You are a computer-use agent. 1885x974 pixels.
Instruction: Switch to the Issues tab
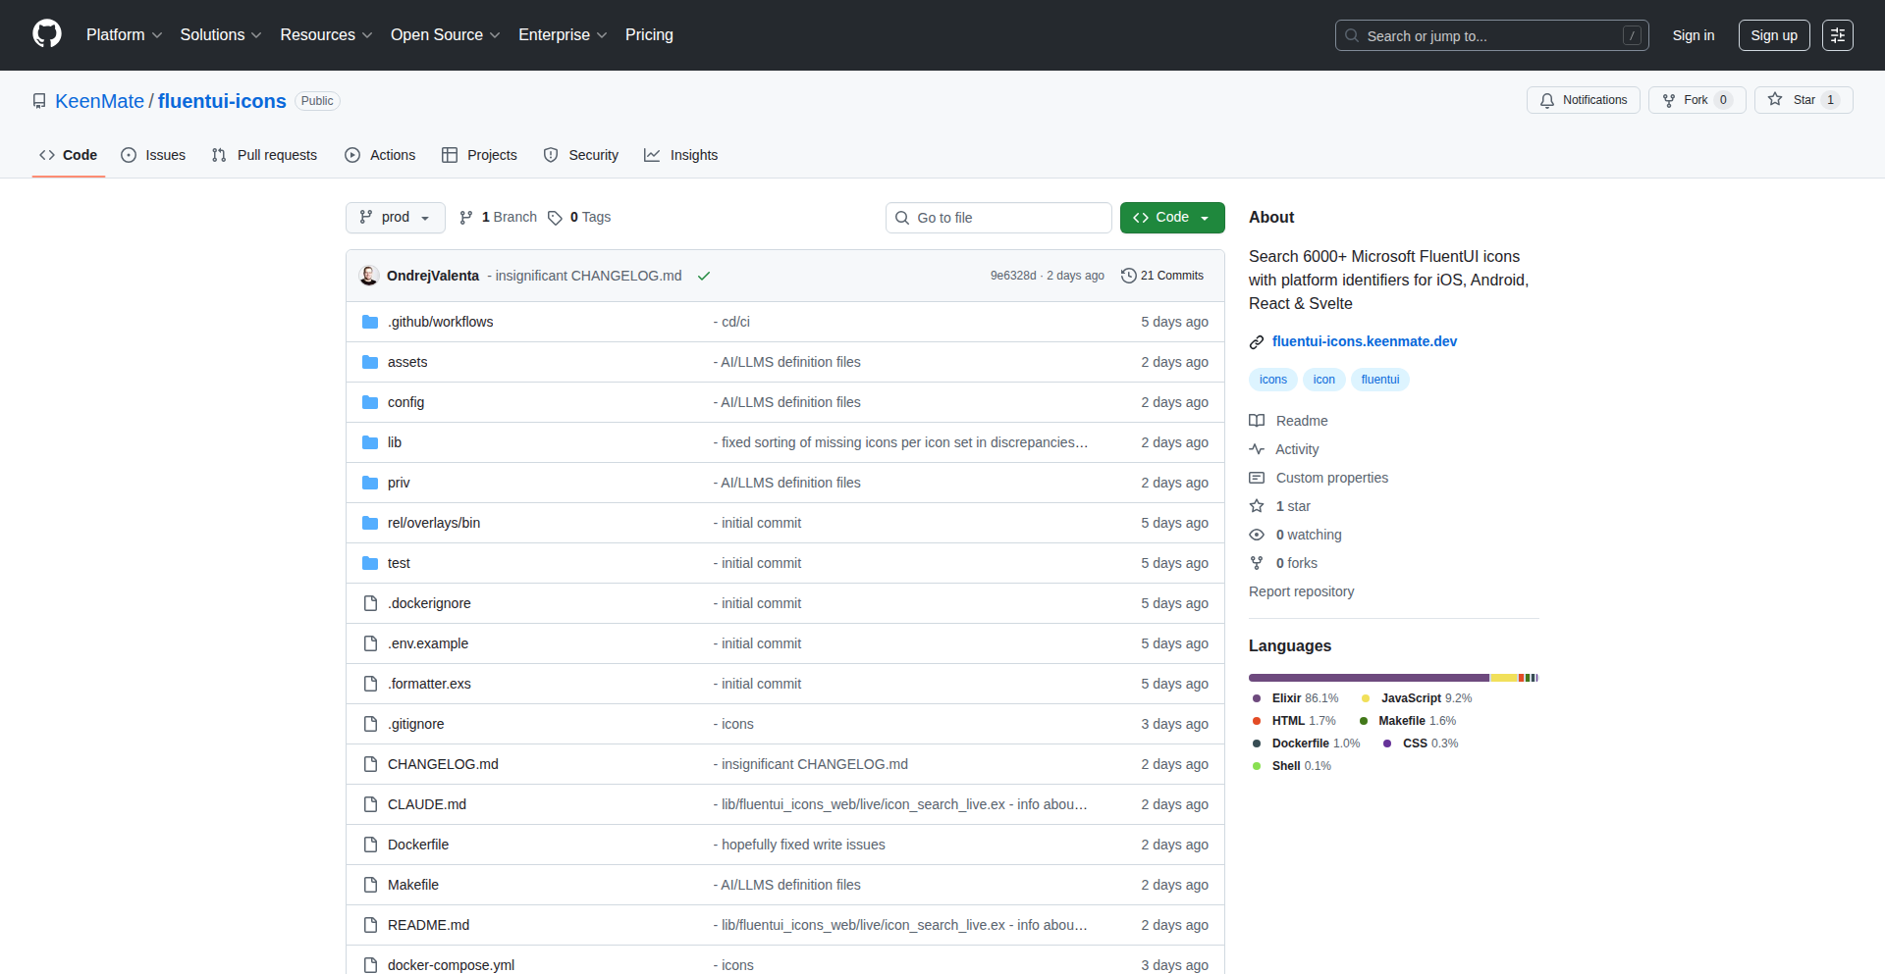tap(153, 155)
